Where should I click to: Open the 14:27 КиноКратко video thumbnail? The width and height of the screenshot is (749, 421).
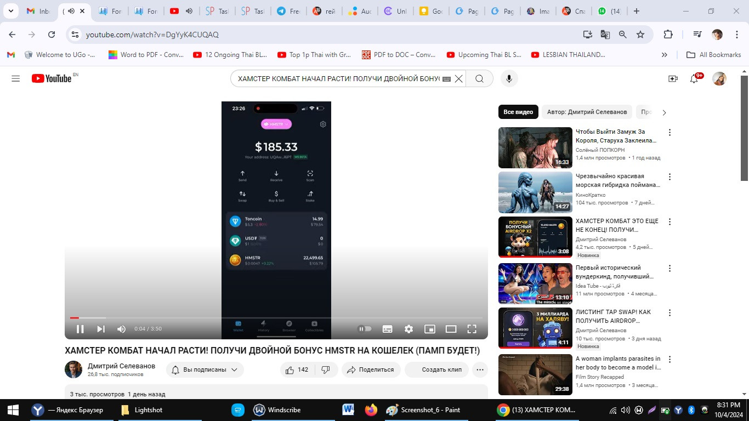click(x=535, y=192)
